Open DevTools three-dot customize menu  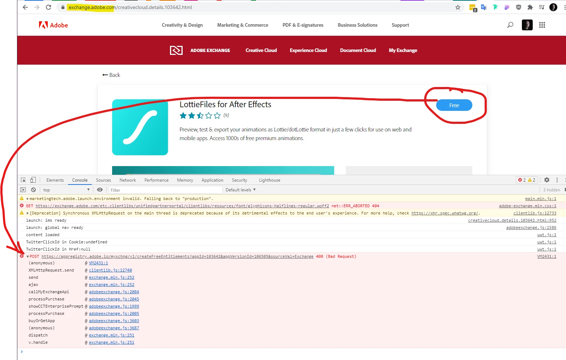tap(557, 180)
